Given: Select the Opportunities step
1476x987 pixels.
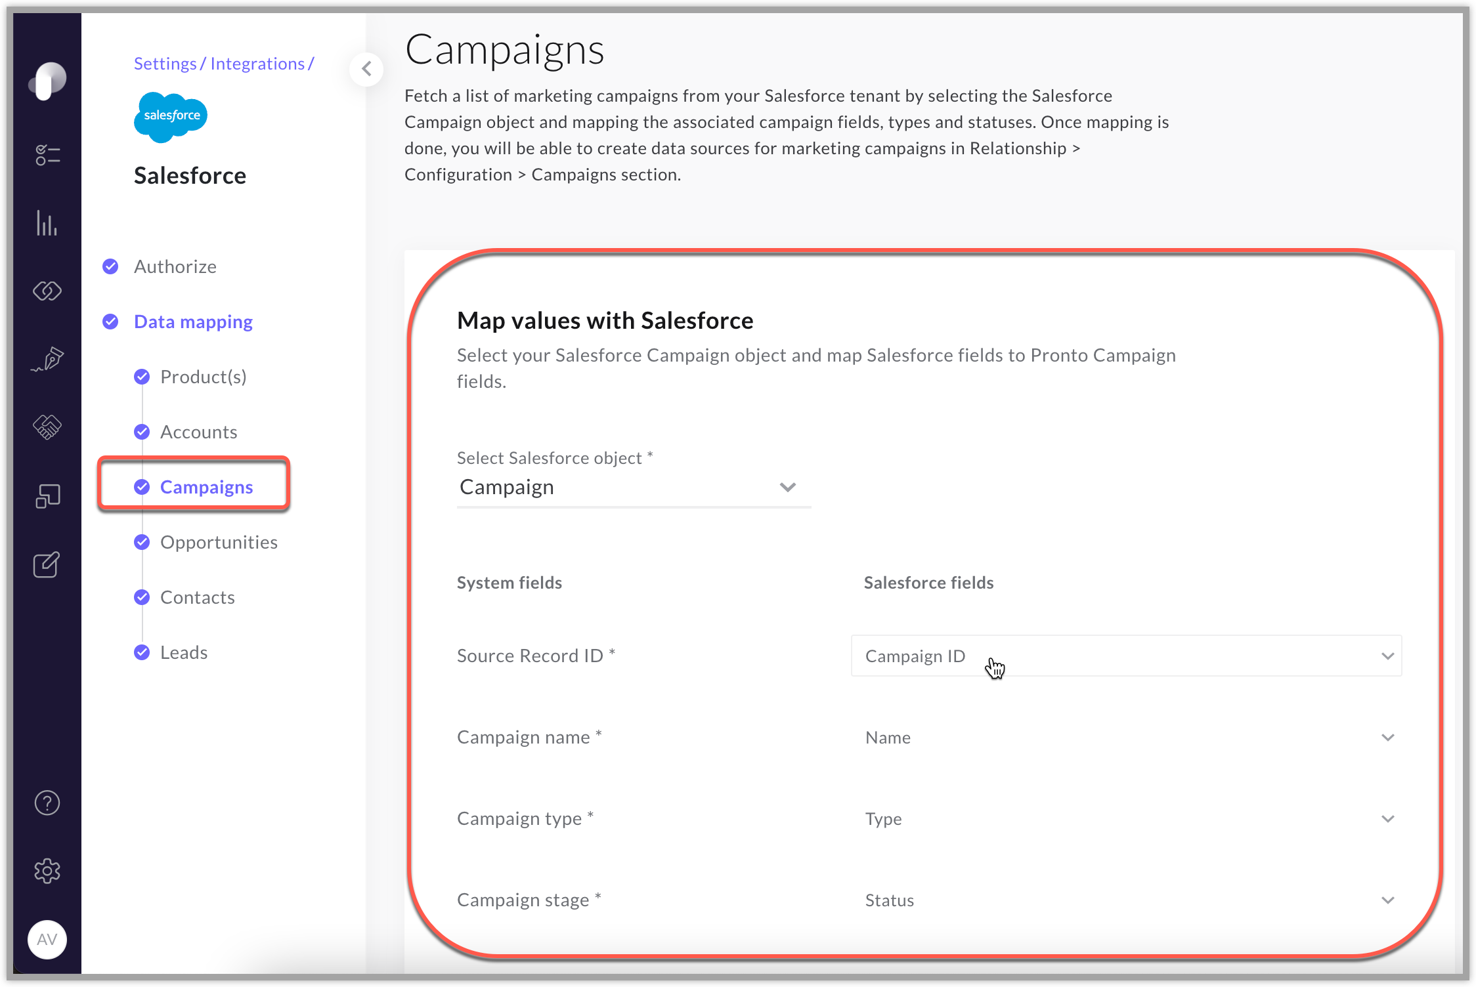Looking at the screenshot, I should click(x=219, y=542).
